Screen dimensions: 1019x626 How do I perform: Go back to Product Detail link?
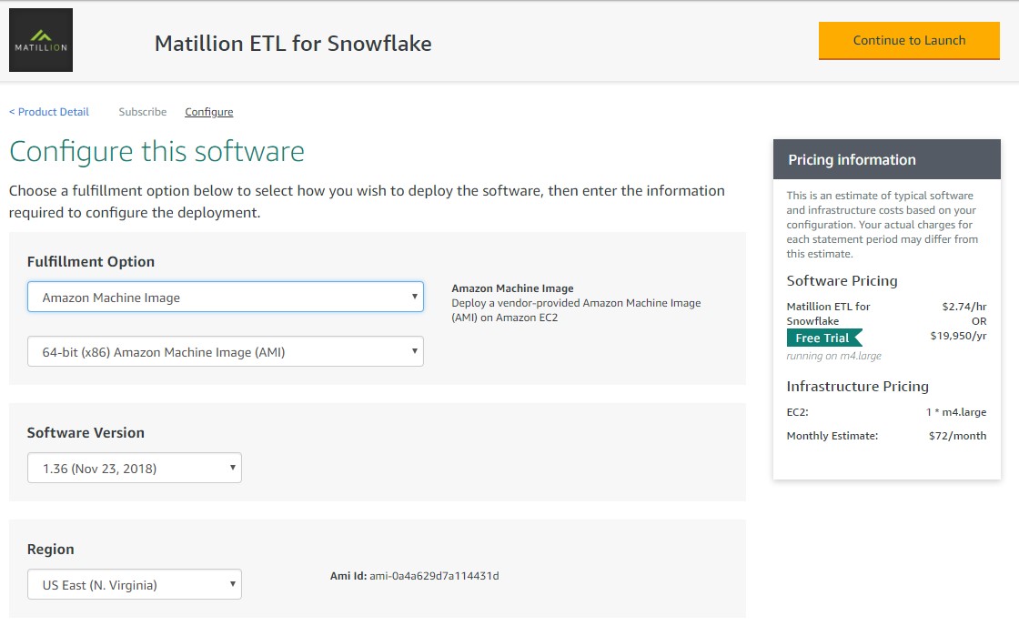[49, 112]
